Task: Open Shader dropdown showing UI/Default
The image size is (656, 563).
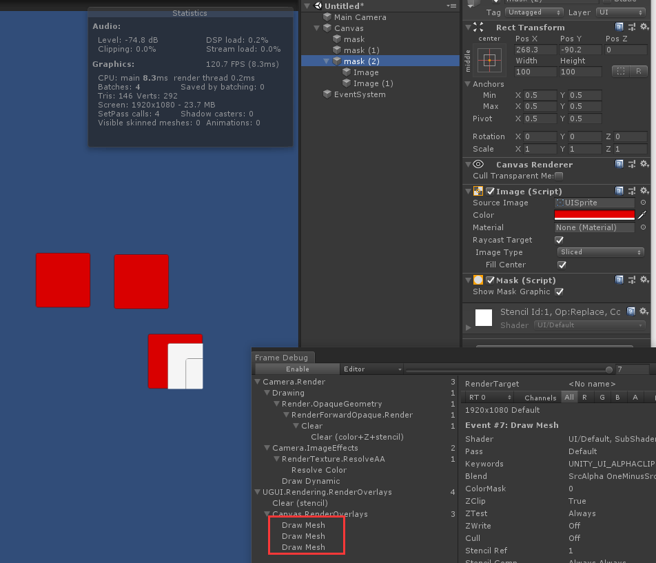Action: pyautogui.click(x=589, y=325)
